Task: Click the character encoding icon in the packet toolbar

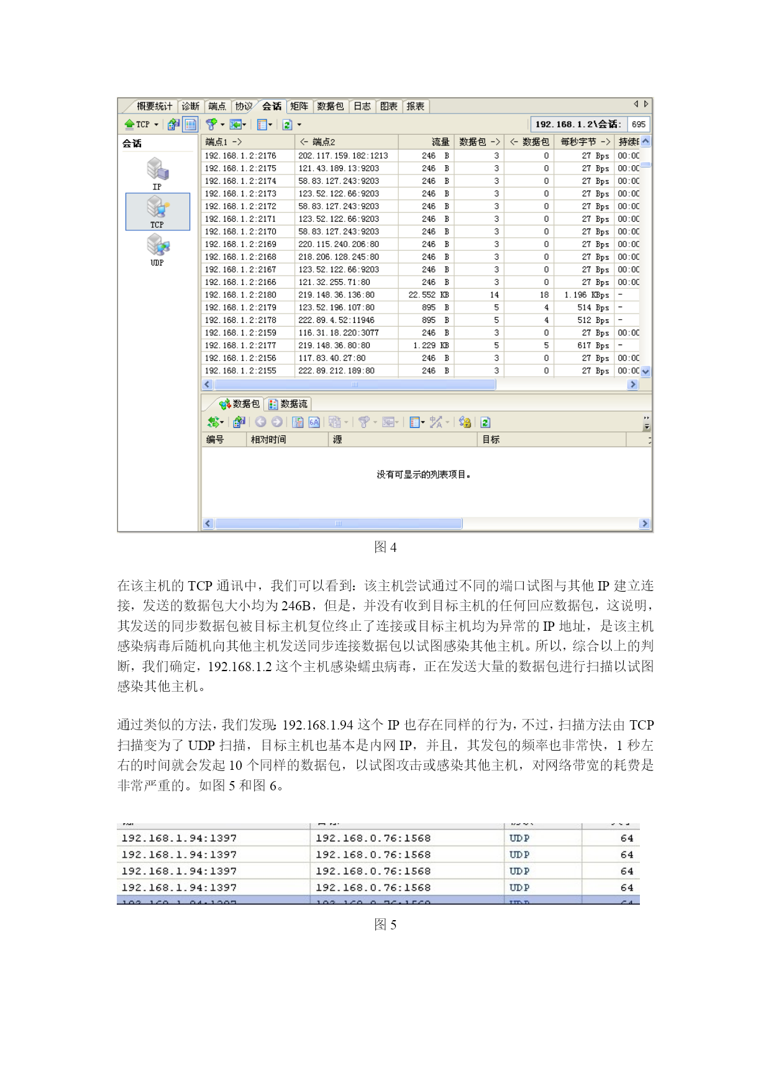Action: click(436, 422)
